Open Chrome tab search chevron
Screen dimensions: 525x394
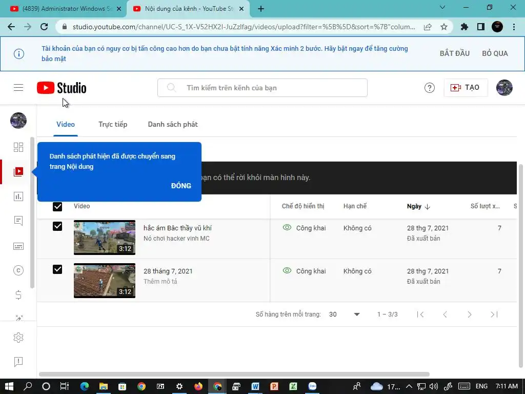coord(442,7)
